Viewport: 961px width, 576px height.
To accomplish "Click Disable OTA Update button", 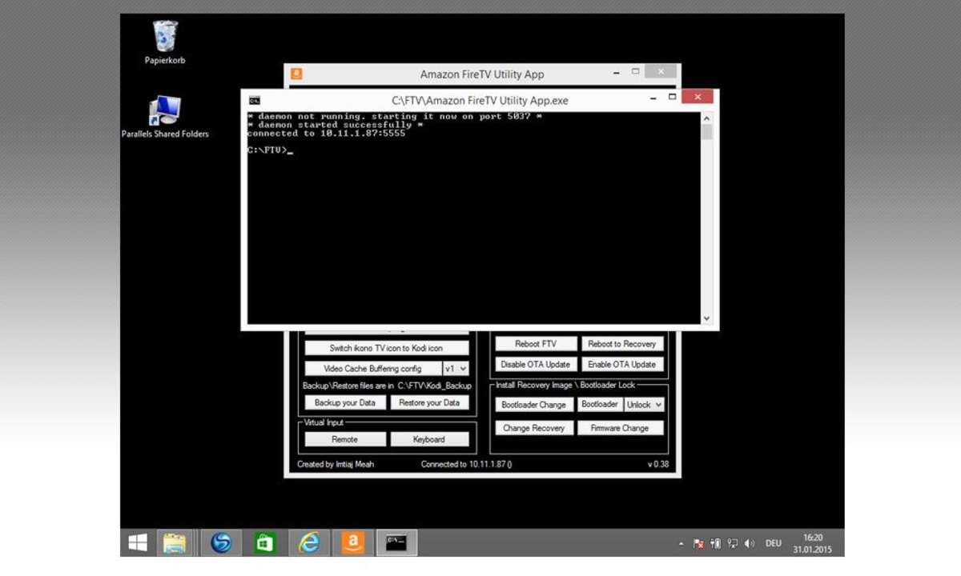I will (536, 364).
